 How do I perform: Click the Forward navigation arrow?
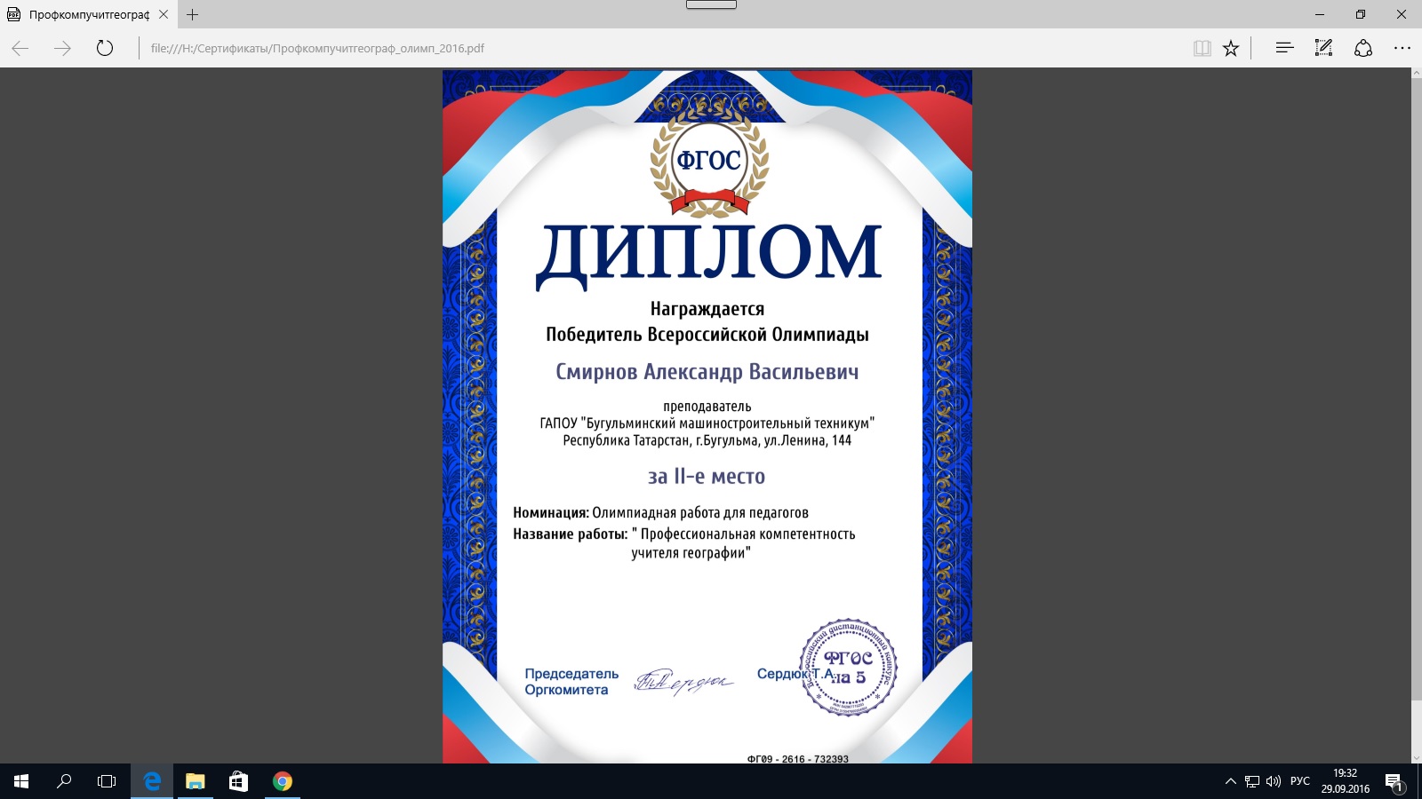click(62, 48)
